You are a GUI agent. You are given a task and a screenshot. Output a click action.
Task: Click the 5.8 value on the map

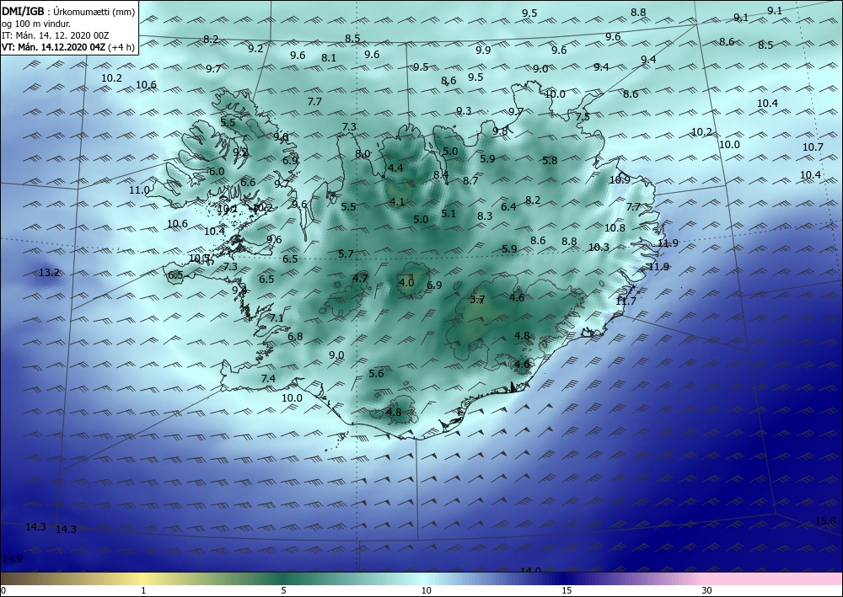point(550,160)
